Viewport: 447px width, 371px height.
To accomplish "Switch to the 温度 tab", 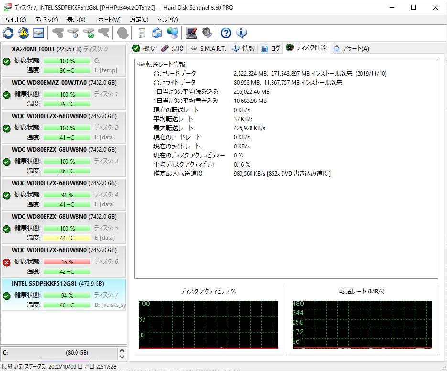I will tap(173, 48).
